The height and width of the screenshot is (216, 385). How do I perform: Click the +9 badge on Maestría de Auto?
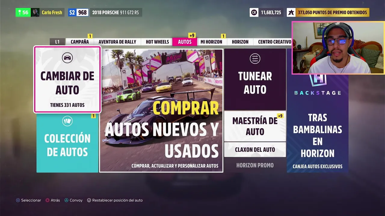(x=280, y=116)
